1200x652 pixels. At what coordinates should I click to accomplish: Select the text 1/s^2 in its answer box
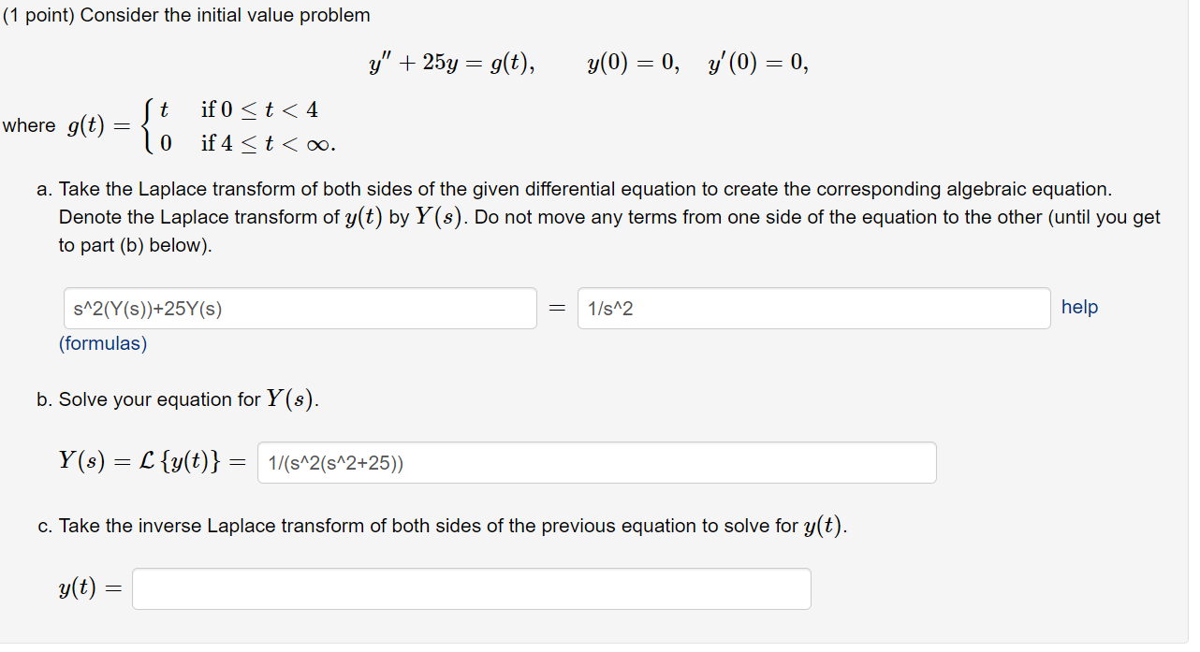tap(612, 307)
